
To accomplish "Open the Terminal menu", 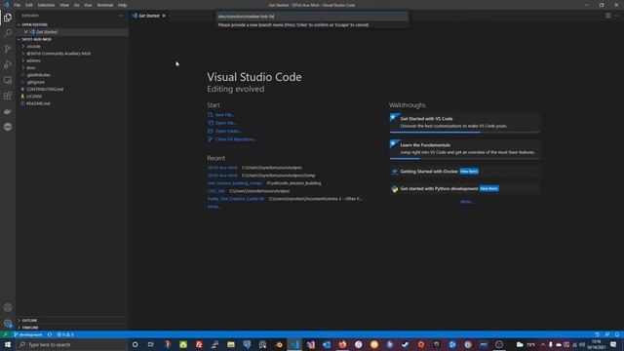I will tap(104, 5).
